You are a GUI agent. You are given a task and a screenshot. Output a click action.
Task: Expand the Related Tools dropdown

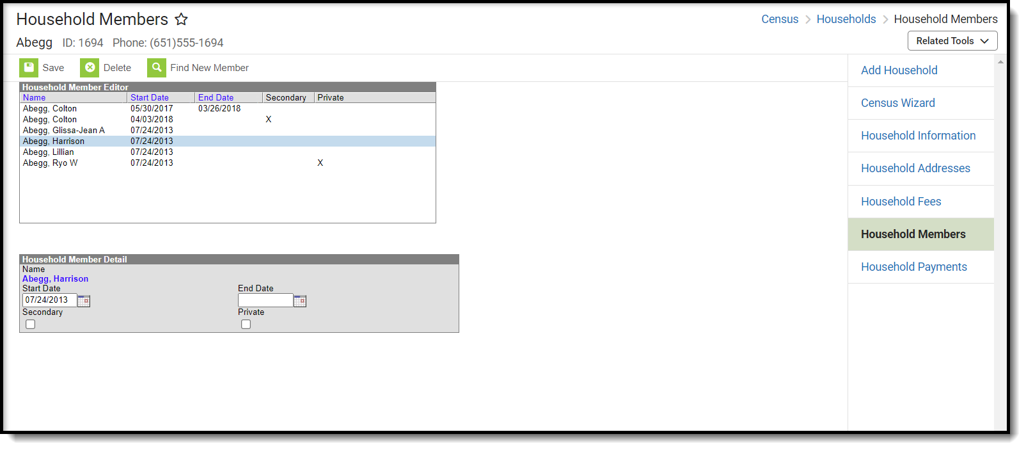click(x=952, y=41)
